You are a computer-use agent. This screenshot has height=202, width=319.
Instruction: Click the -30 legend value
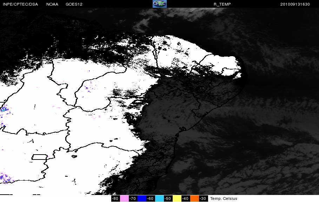(203, 198)
